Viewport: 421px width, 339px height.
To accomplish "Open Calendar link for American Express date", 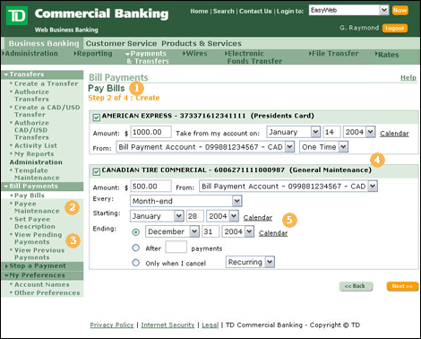I will [394, 134].
